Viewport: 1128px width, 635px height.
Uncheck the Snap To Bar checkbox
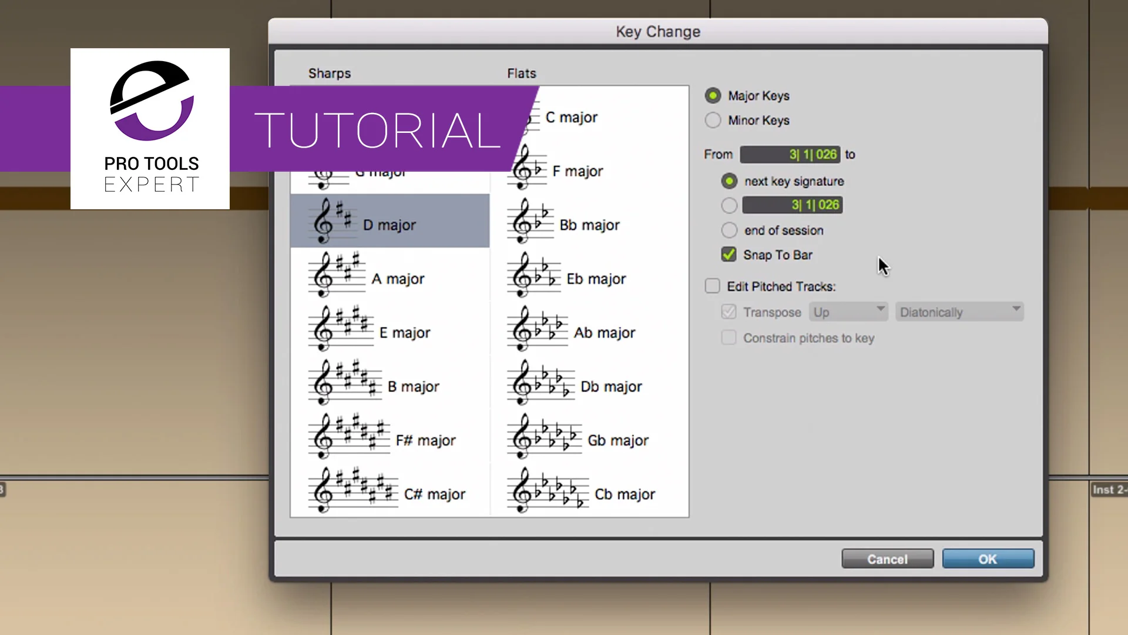pyautogui.click(x=728, y=255)
